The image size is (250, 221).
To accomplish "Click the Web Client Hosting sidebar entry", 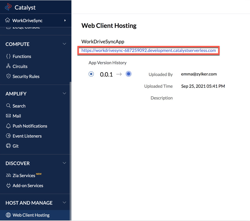I will click(x=31, y=215).
